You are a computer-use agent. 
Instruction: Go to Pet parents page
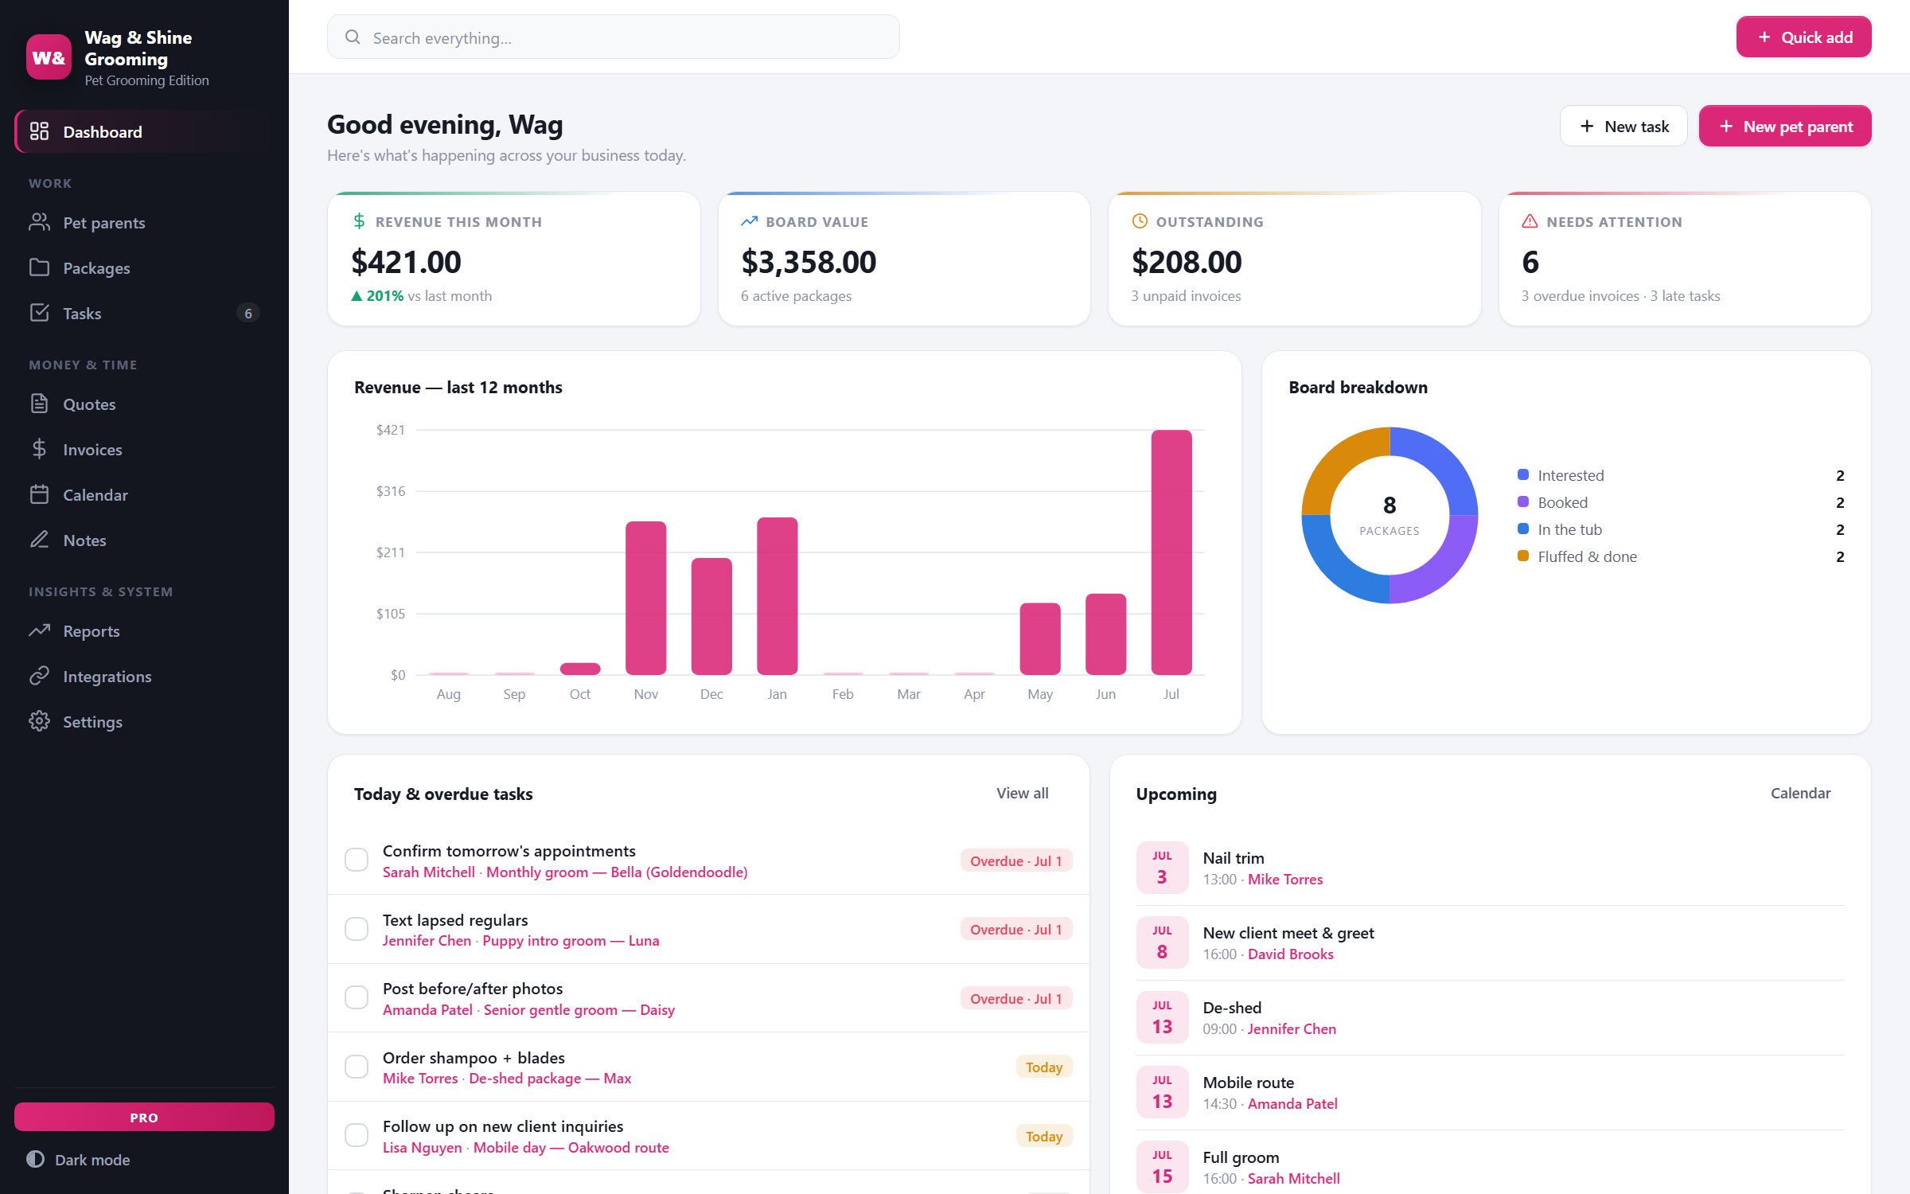click(144, 222)
